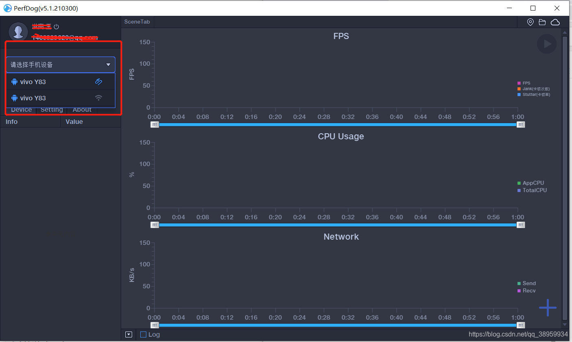Image resolution: width=572 pixels, height=342 pixels.
Task: Click the vertical scrollbar up arrow
Action: (x=565, y=32)
